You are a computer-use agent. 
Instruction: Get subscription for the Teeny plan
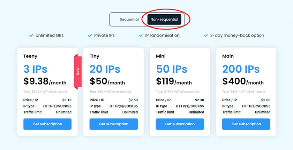(47, 124)
